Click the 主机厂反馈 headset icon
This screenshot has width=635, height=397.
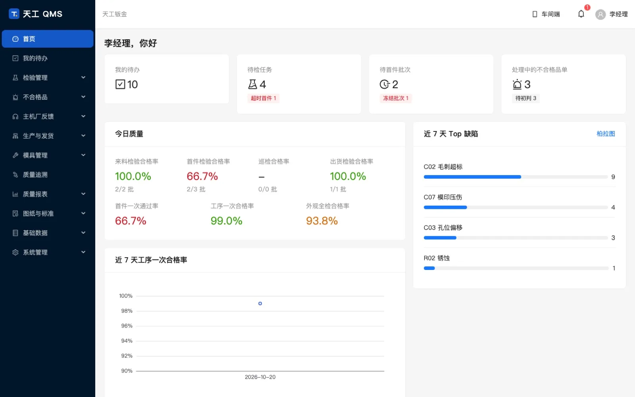[x=15, y=117]
